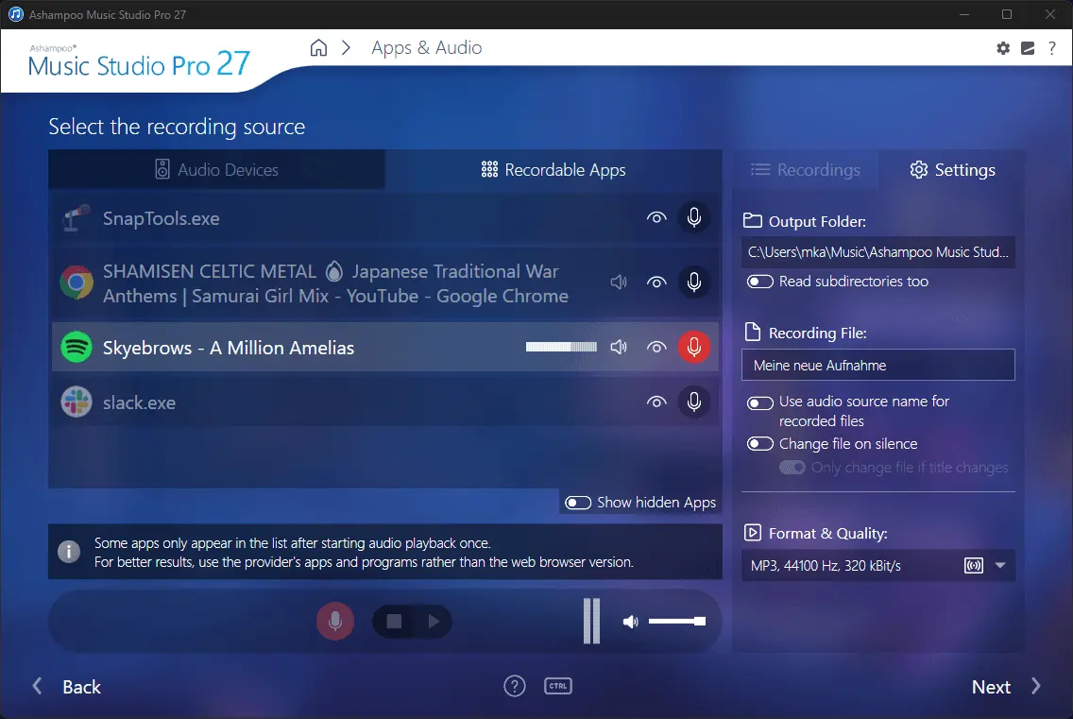Click the Spotify icon of Skyebrows track

[76, 347]
